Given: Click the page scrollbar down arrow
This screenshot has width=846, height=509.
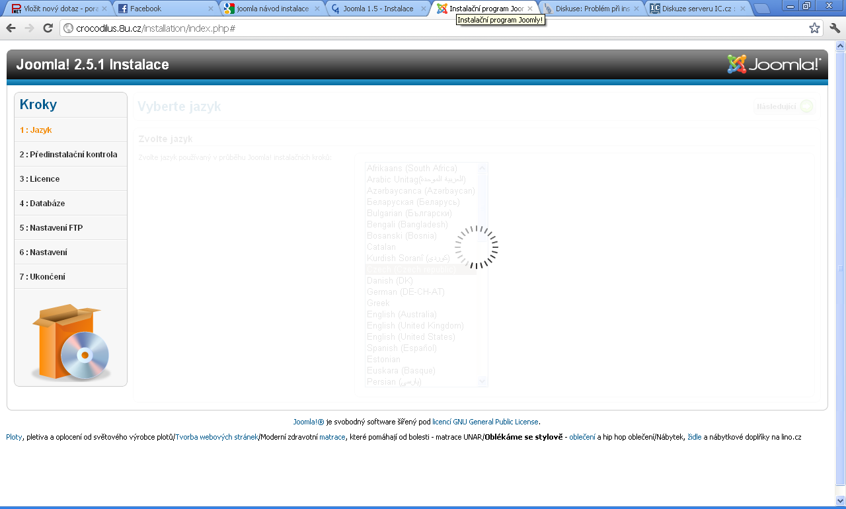Looking at the screenshot, I should [x=841, y=500].
